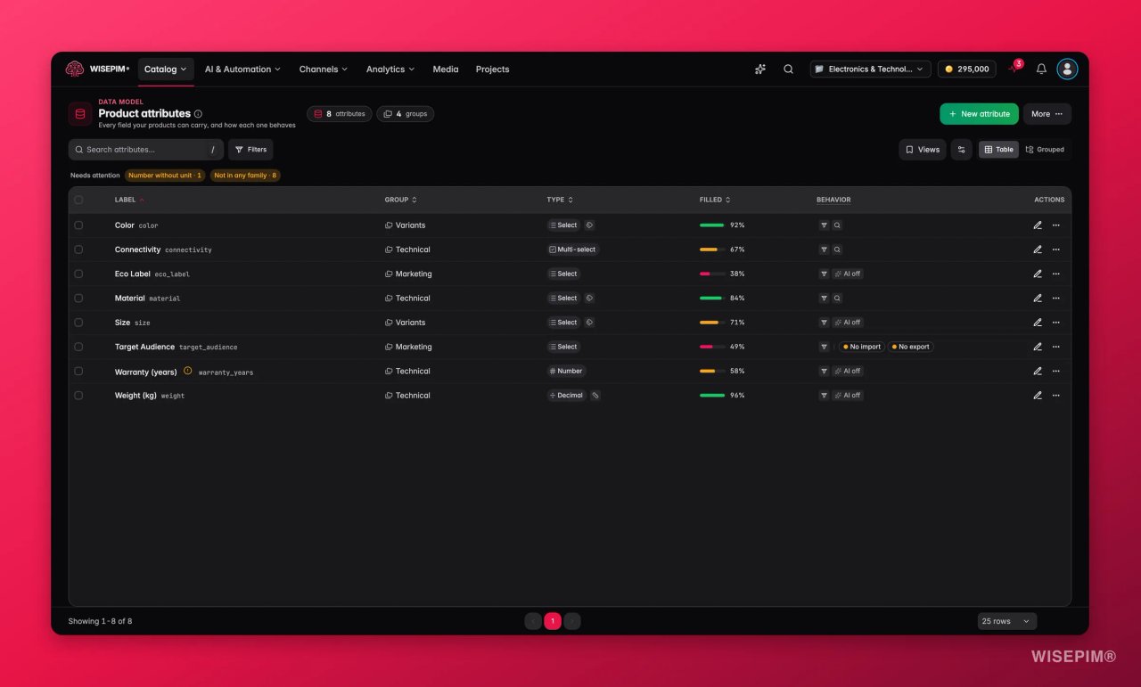This screenshot has height=687, width=1141.
Task: Edit the Eco Label attribute
Action: click(1038, 274)
